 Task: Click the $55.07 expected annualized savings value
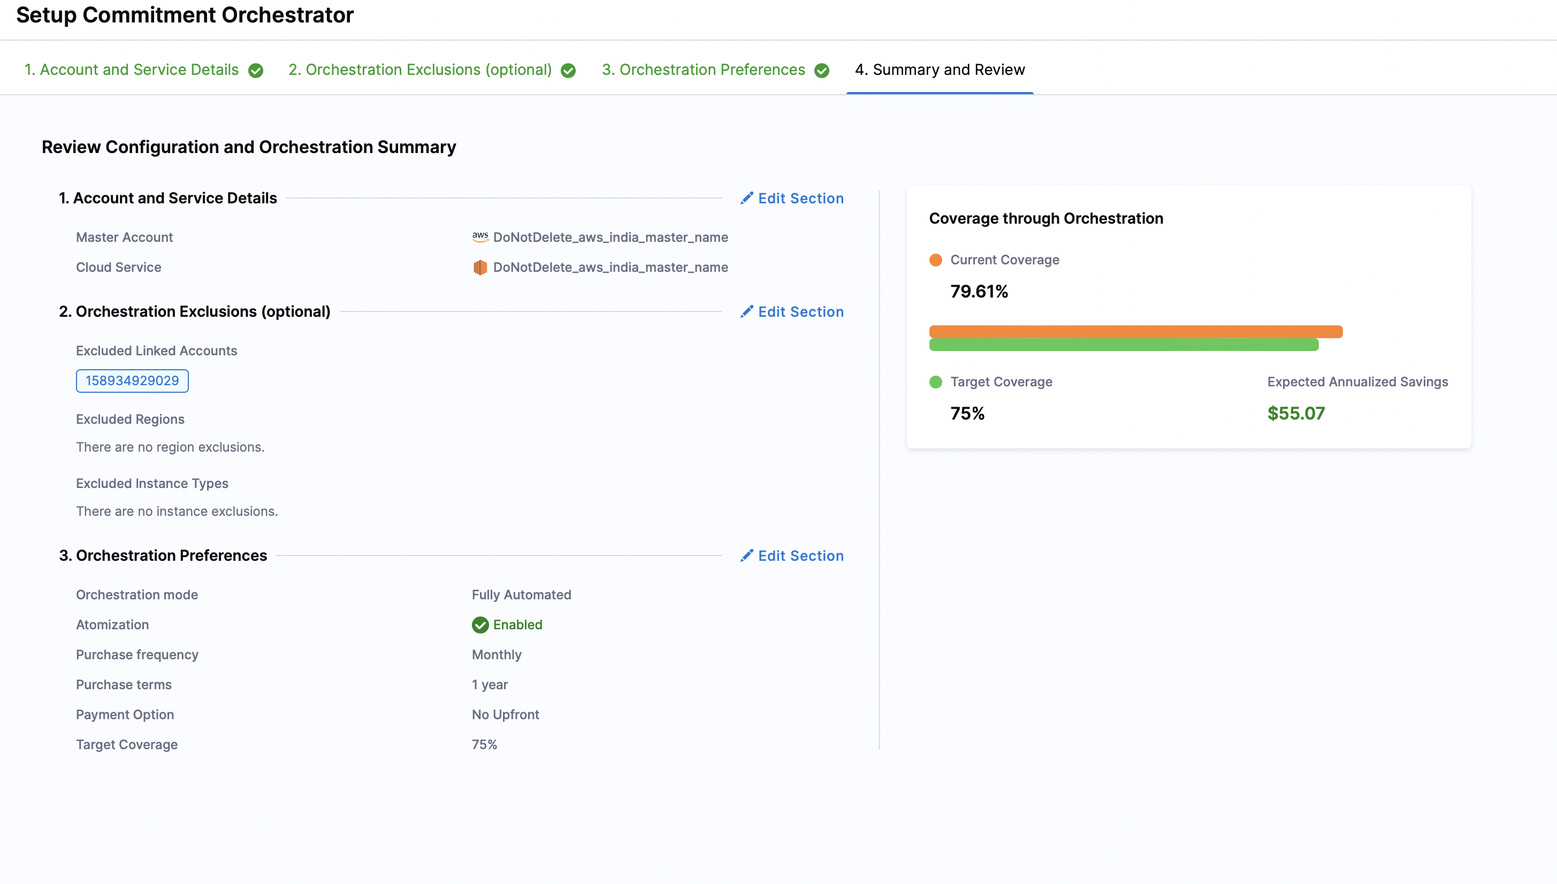[x=1296, y=414]
